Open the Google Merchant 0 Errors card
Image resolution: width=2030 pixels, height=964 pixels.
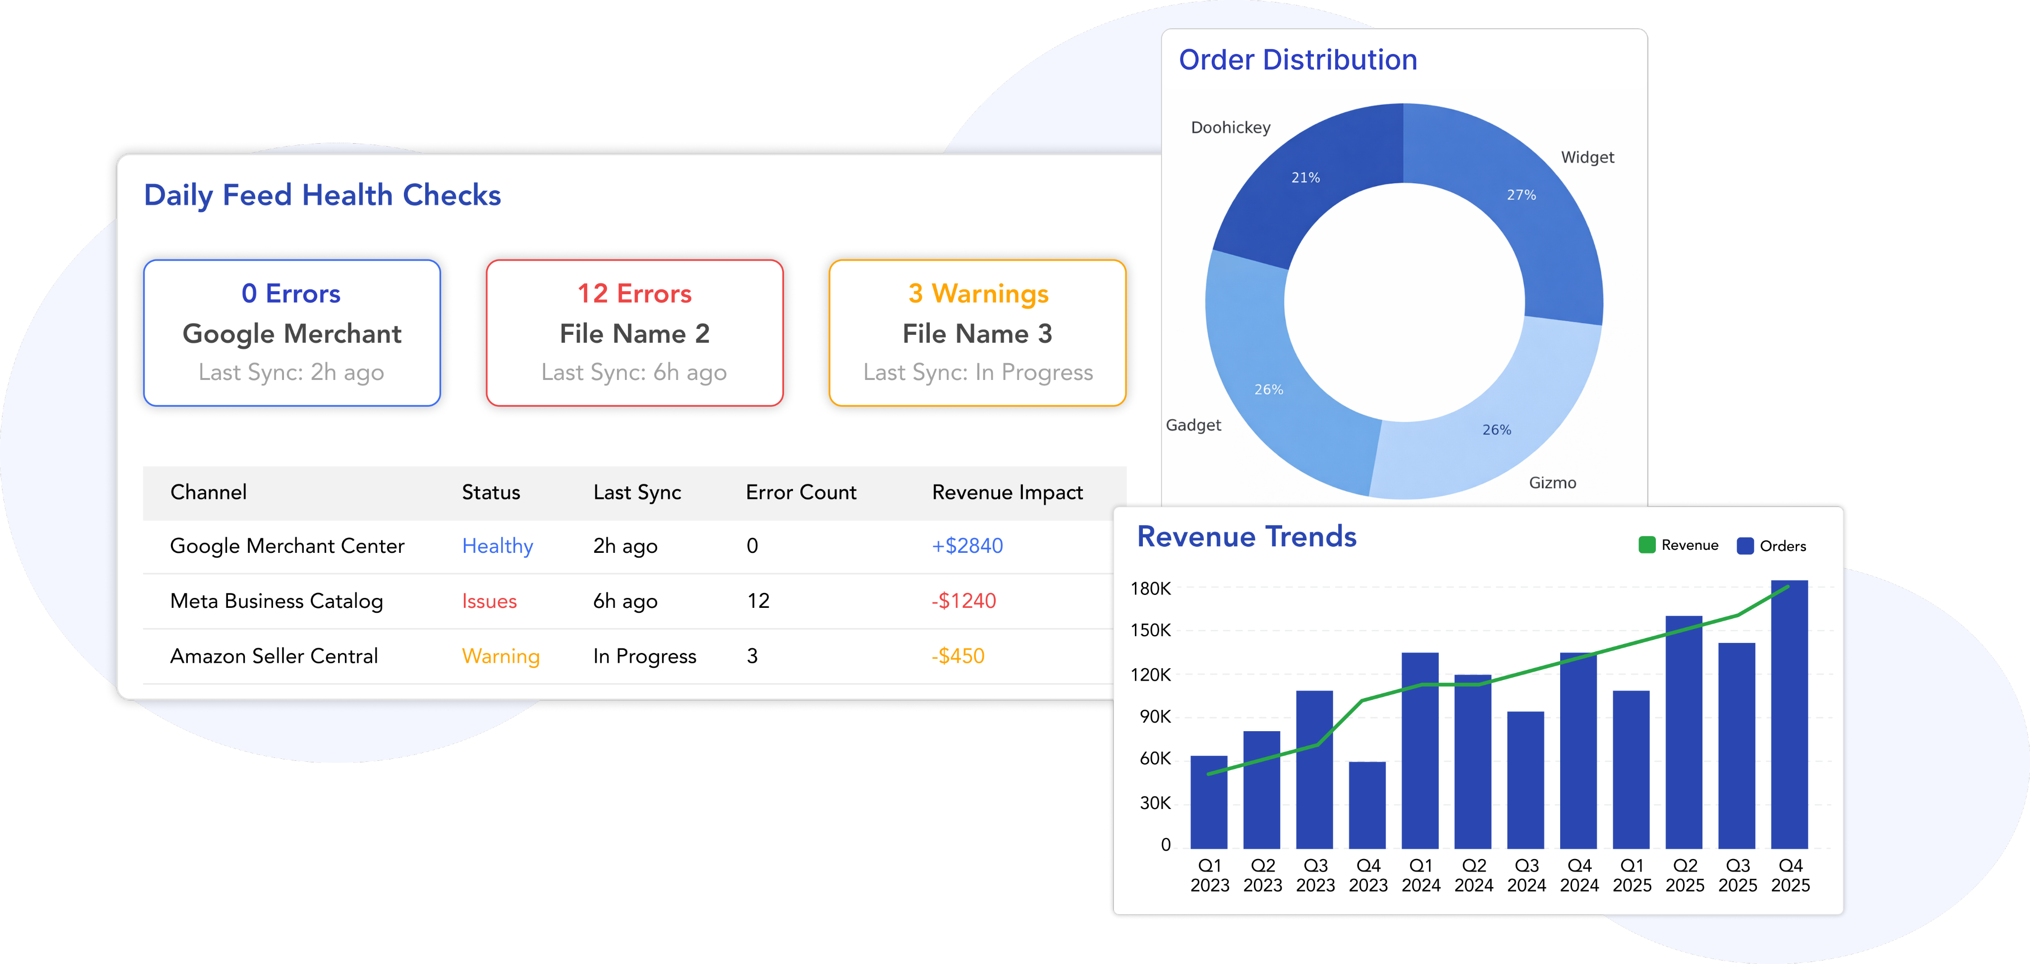click(291, 333)
